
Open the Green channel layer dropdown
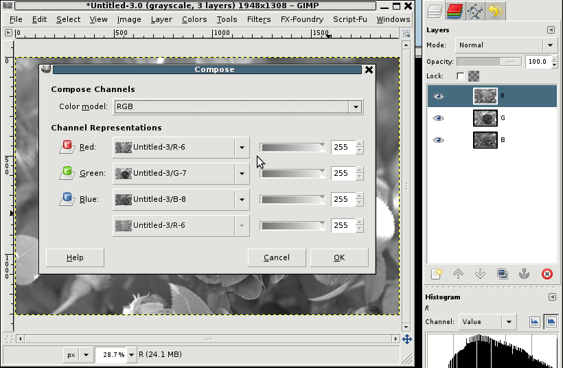click(x=181, y=173)
